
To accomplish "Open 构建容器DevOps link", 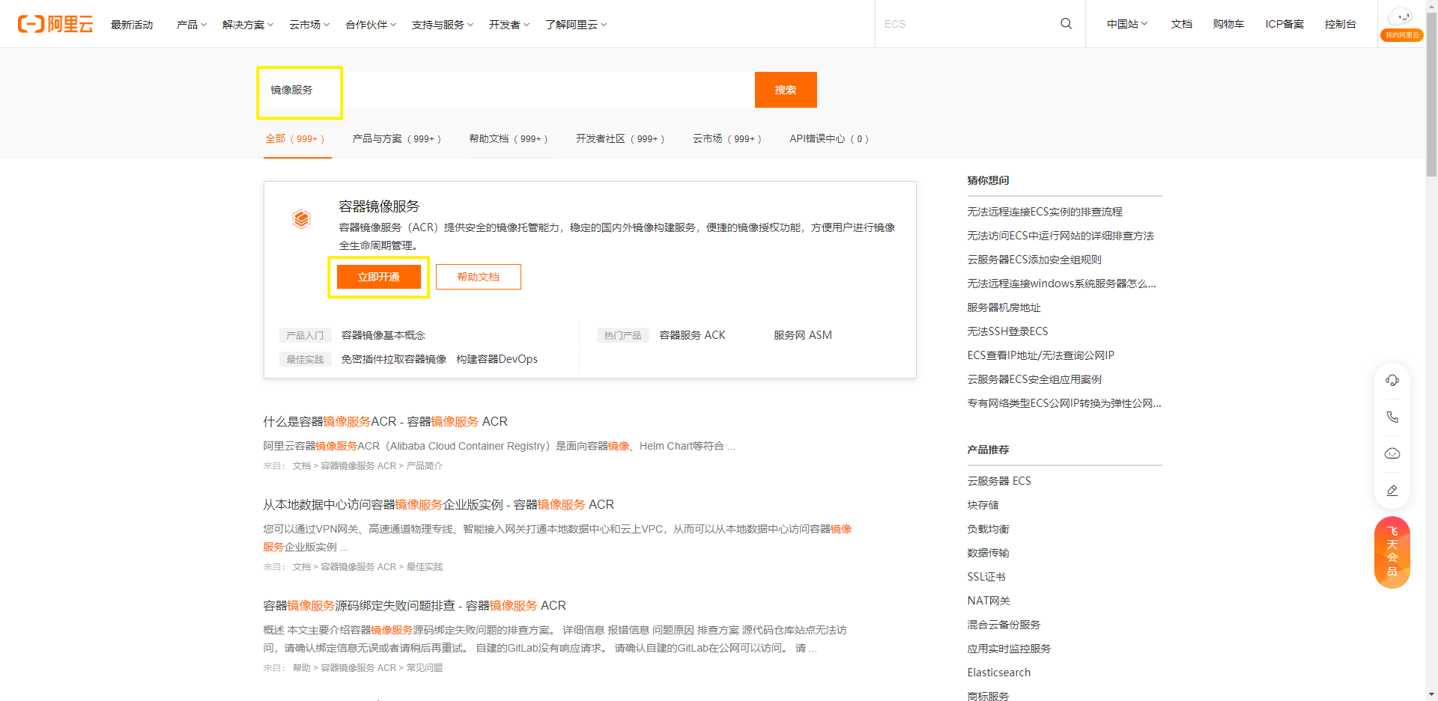I will point(497,359).
